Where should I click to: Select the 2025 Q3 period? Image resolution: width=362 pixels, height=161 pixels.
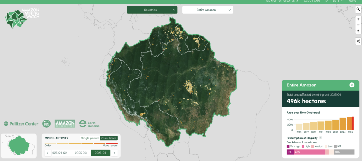[81, 153]
